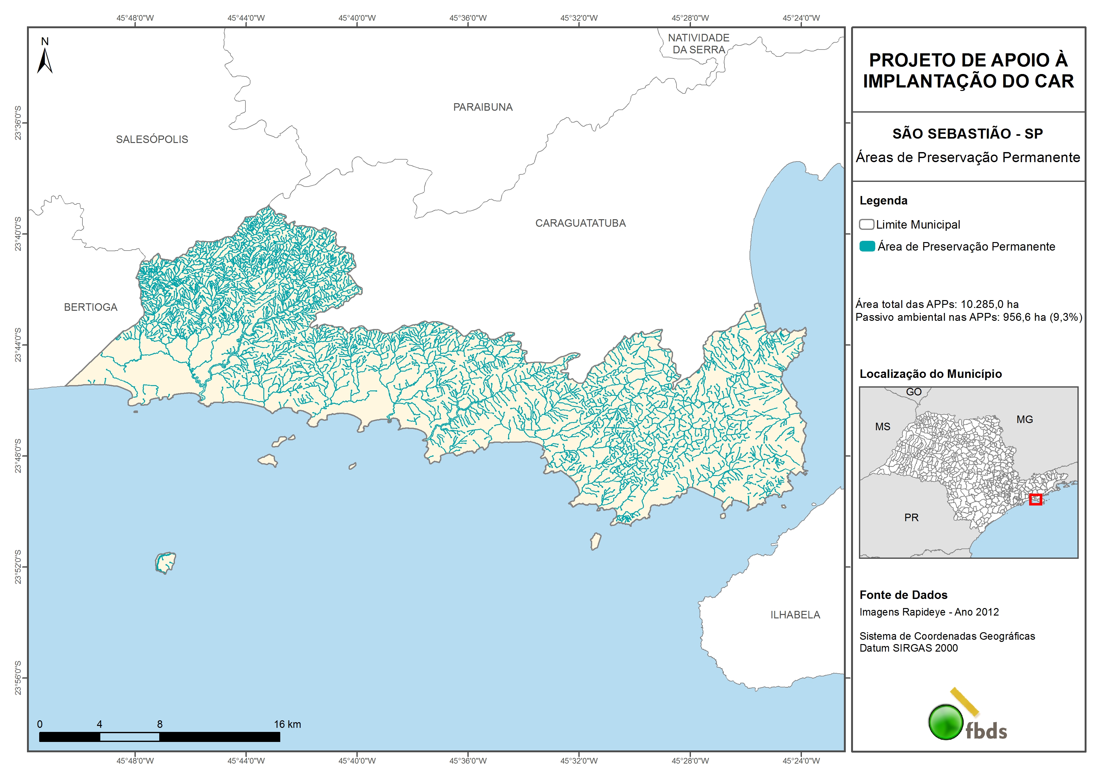Click the SALESÓPOLIS municipality label
The image size is (1100, 778).
[x=152, y=139]
